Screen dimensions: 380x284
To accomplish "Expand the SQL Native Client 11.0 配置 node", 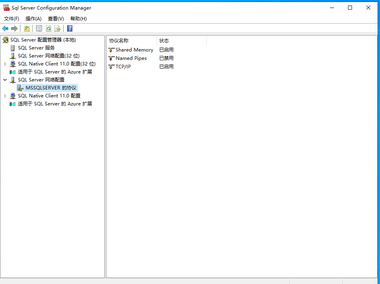I will click(x=5, y=96).
